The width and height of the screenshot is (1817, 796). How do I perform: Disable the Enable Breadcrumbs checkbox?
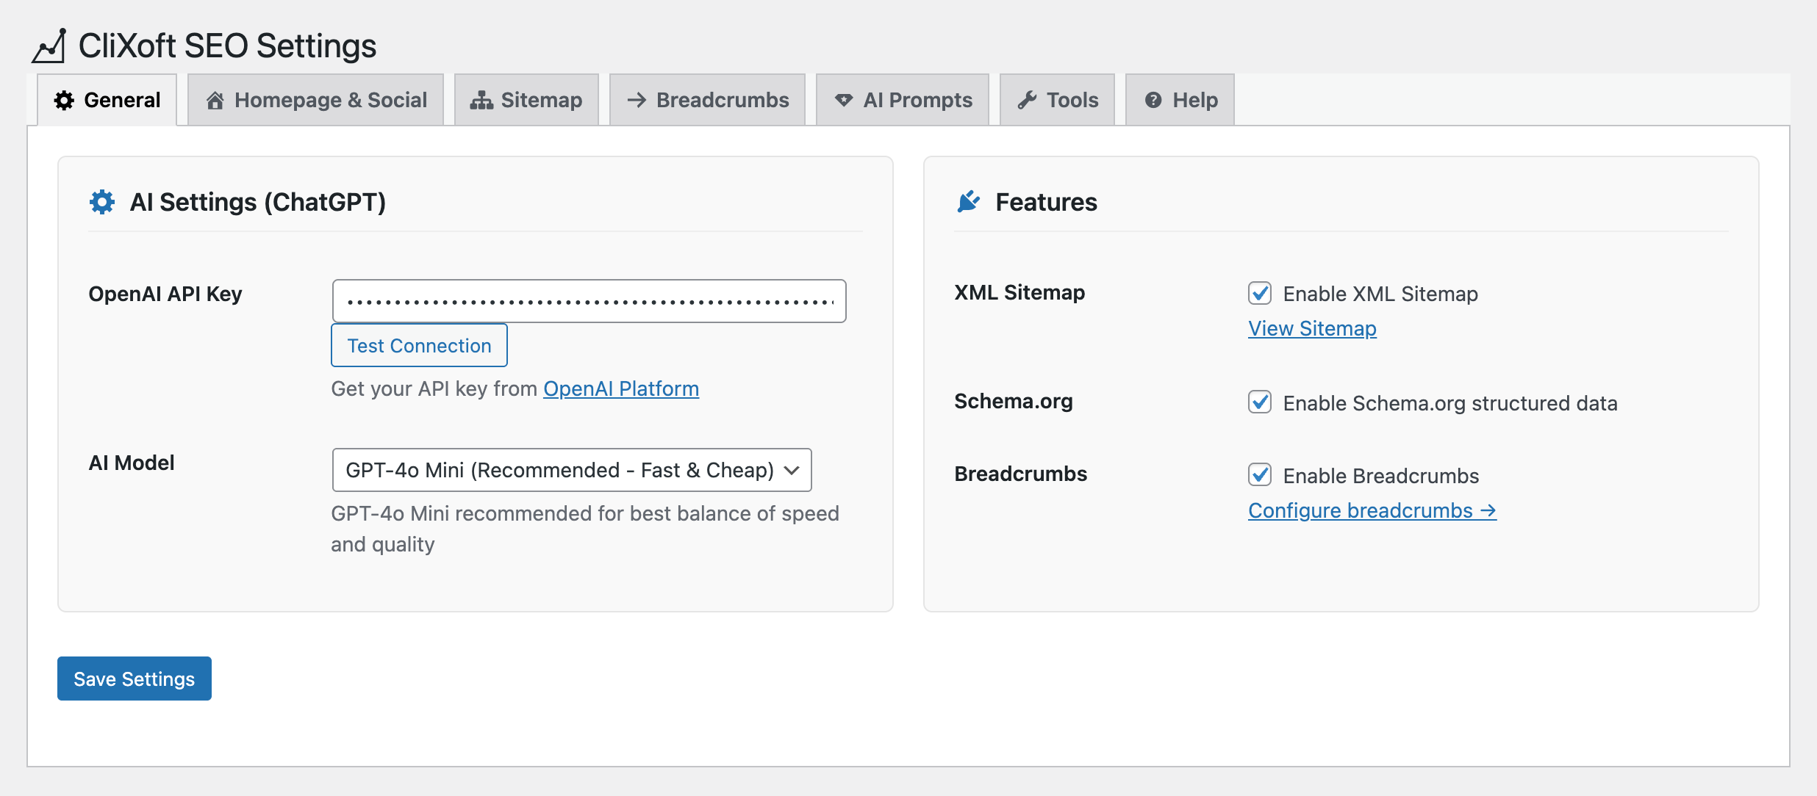pos(1260,475)
